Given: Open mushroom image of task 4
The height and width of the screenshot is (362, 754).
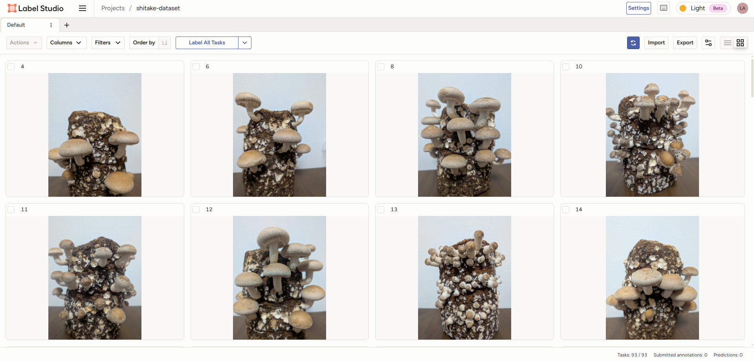Looking at the screenshot, I should [95, 135].
